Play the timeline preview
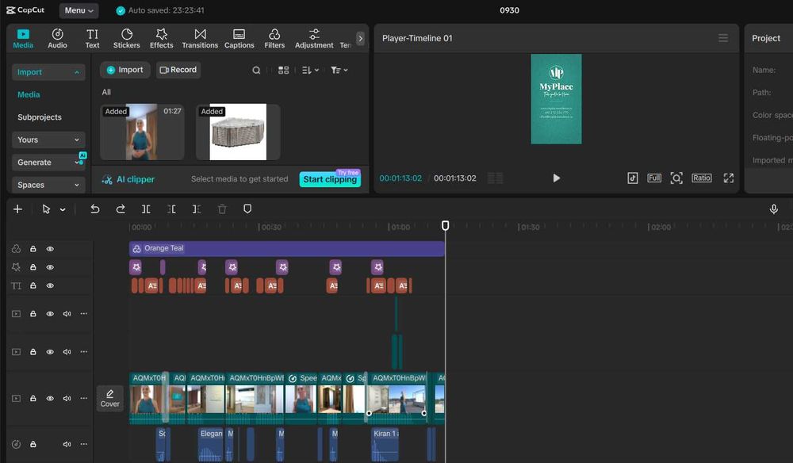793x463 pixels. 557,178
